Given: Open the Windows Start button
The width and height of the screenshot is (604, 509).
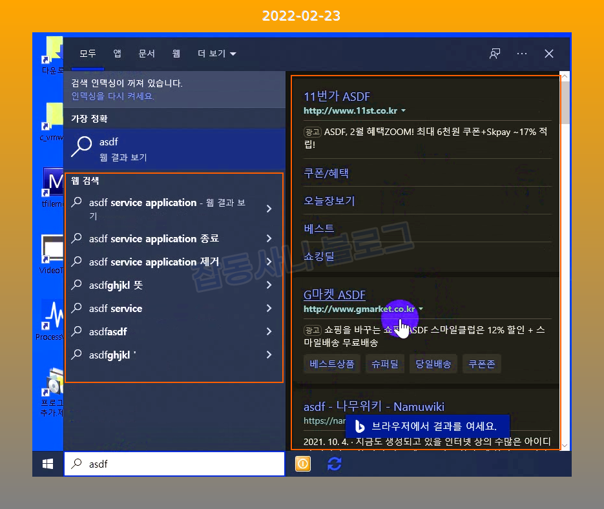Looking at the screenshot, I should [48, 464].
